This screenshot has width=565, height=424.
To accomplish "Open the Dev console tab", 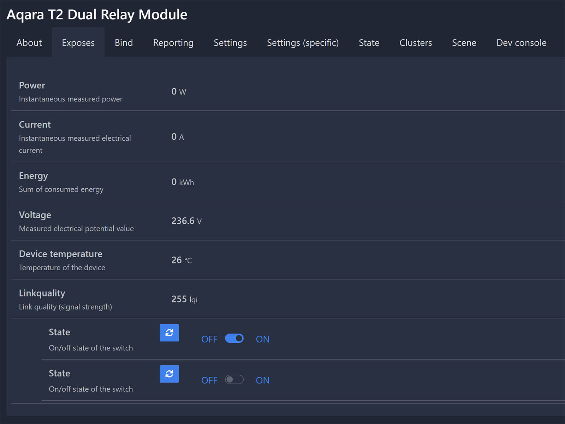I will [521, 43].
